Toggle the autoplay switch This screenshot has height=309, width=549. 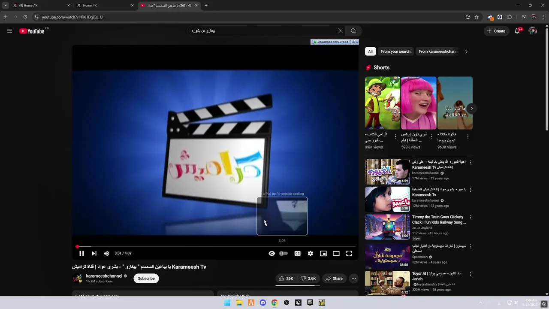284,253
